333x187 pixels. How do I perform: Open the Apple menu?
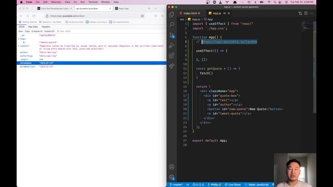coord(21,2)
